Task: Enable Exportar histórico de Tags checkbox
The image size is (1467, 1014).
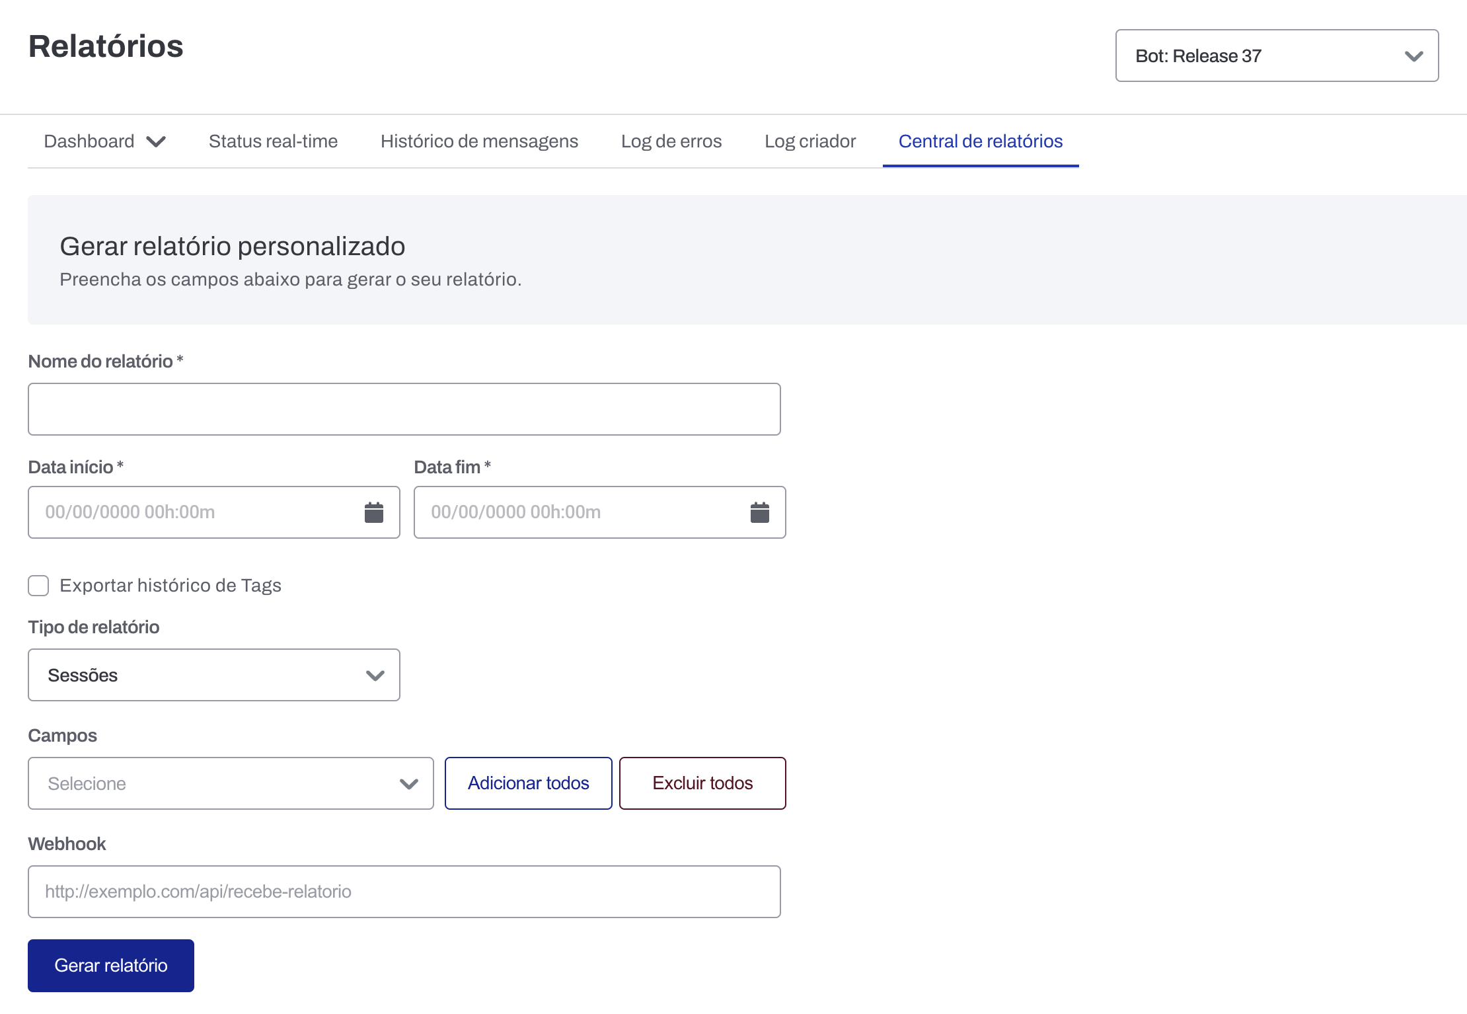Action: [38, 586]
